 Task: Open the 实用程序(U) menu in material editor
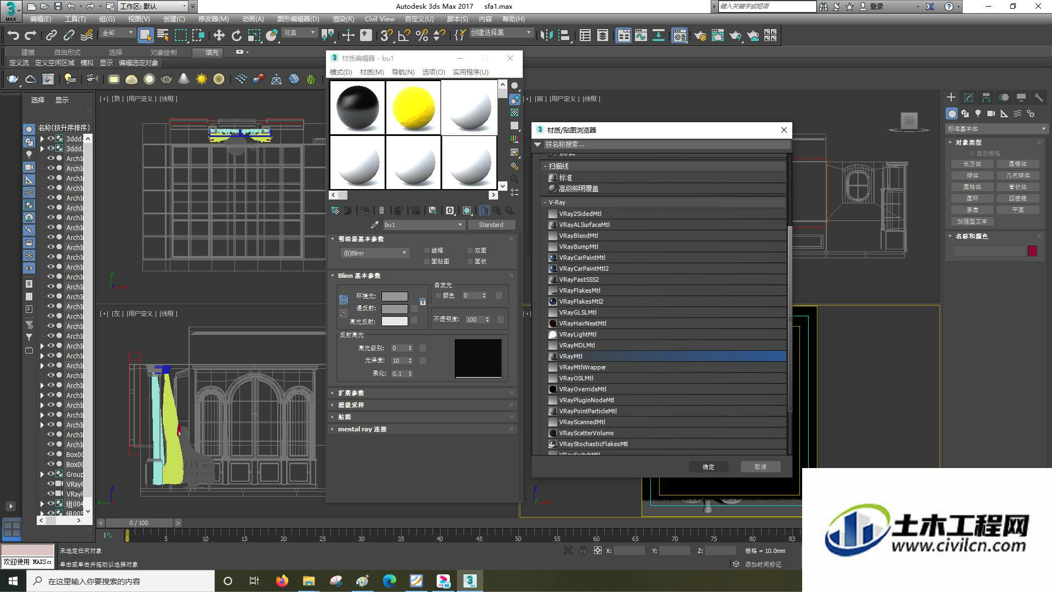pos(471,72)
